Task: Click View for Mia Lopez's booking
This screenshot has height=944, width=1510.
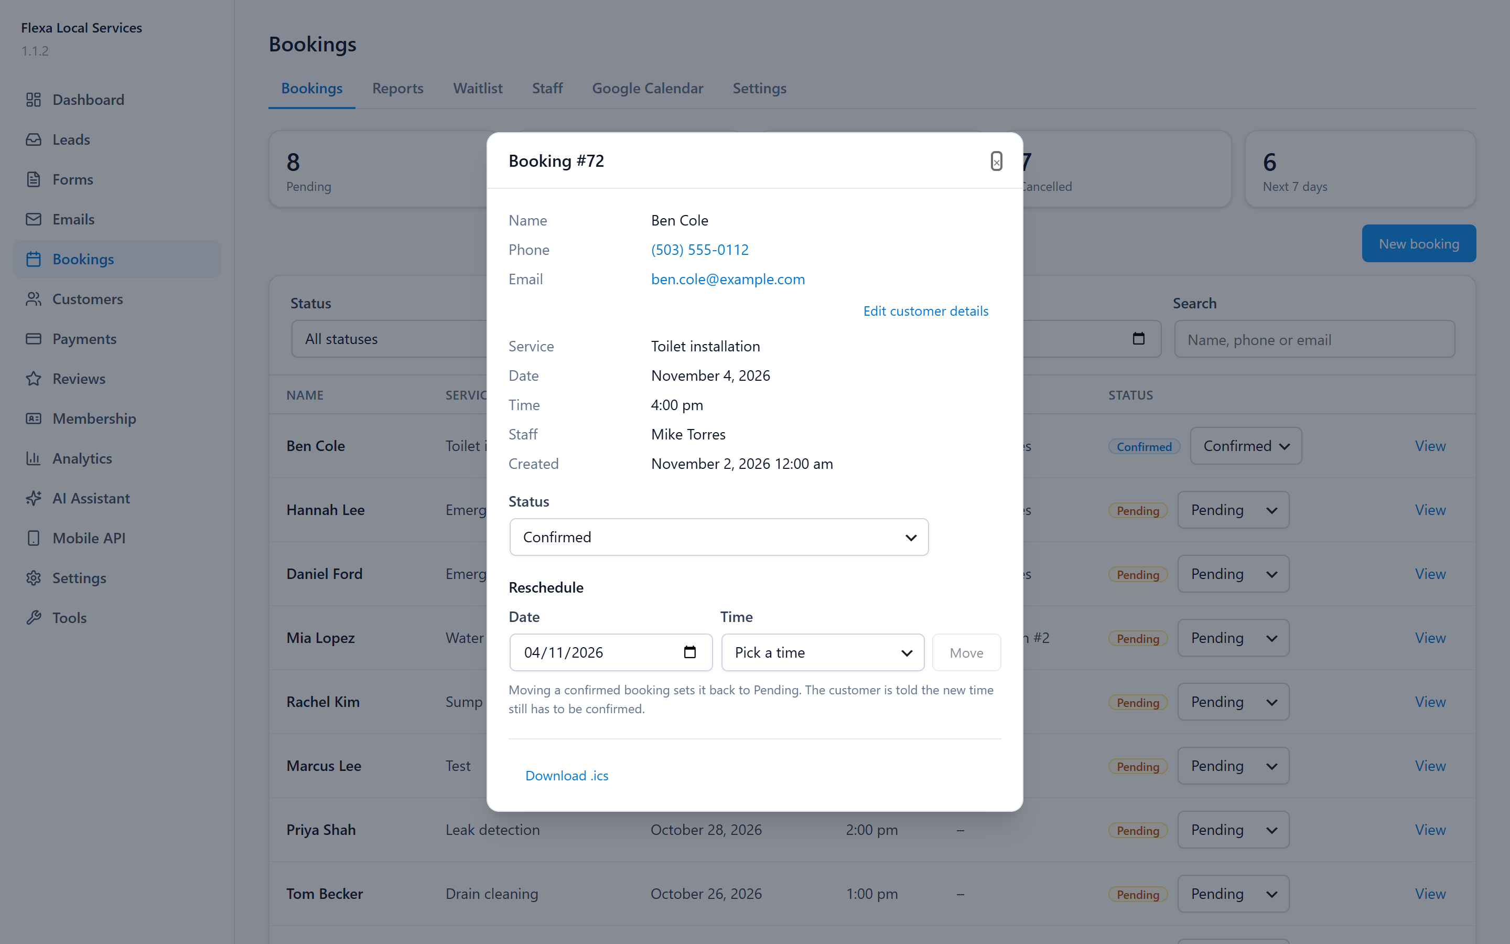Action: point(1430,638)
